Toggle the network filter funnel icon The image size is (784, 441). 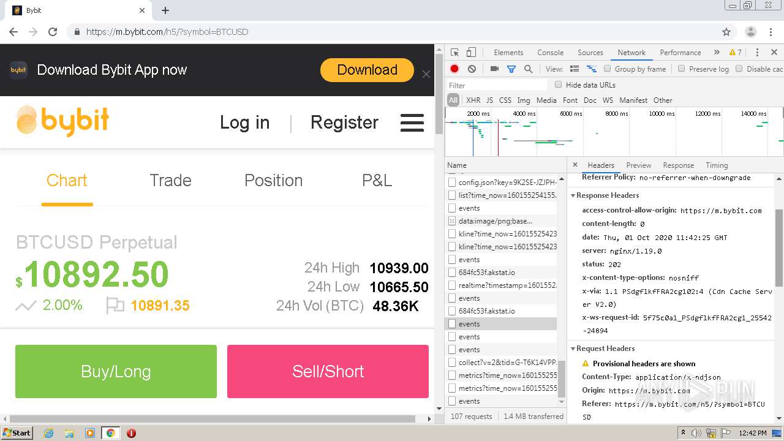pos(511,69)
